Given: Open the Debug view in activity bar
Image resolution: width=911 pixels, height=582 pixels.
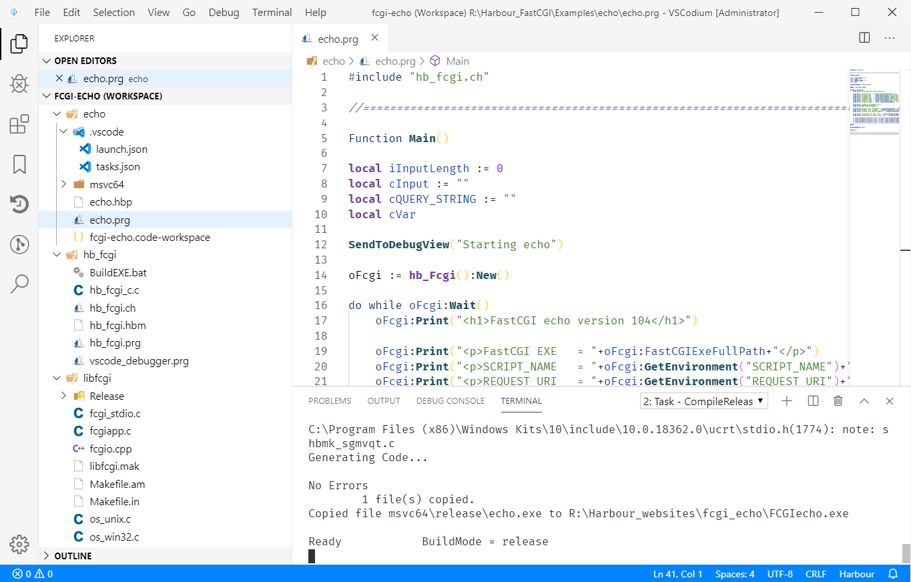Looking at the screenshot, I should pyautogui.click(x=19, y=84).
